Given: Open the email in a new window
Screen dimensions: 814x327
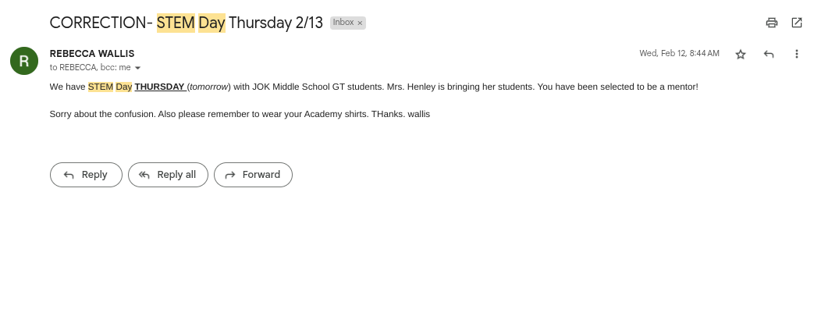Looking at the screenshot, I should [797, 23].
